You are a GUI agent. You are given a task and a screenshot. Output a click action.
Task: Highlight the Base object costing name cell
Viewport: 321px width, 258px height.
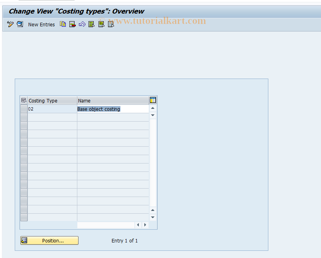(x=98, y=108)
